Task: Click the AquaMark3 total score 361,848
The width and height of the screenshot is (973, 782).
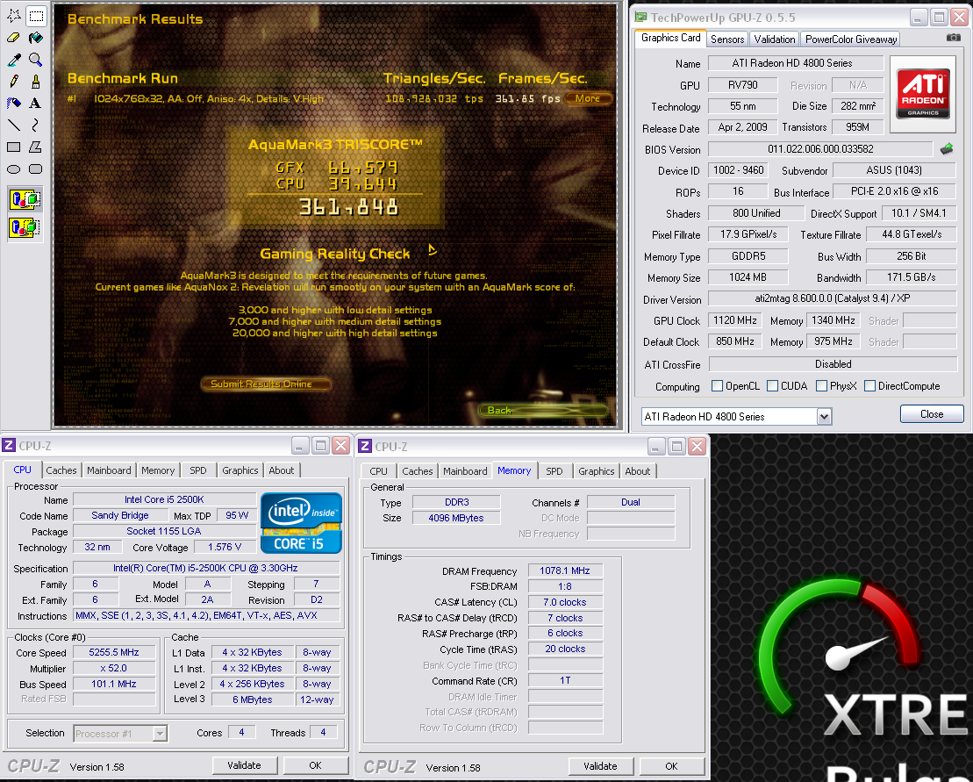Action: tap(348, 206)
